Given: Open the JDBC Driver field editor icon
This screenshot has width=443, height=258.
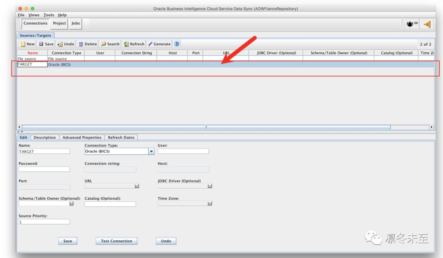Looking at the screenshot, I should point(210,186).
